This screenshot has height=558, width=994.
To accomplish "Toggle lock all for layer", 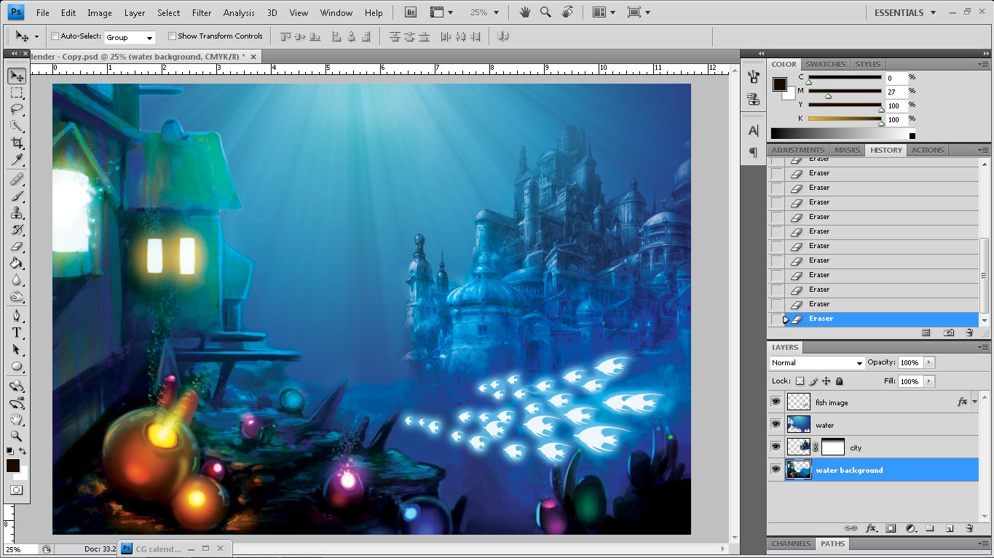I will click(839, 380).
